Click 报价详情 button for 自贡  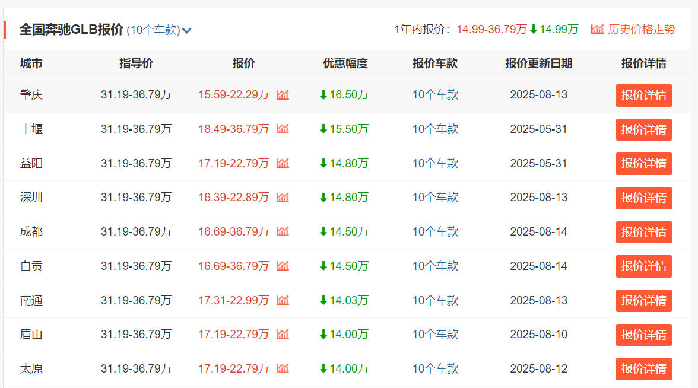pyautogui.click(x=643, y=266)
